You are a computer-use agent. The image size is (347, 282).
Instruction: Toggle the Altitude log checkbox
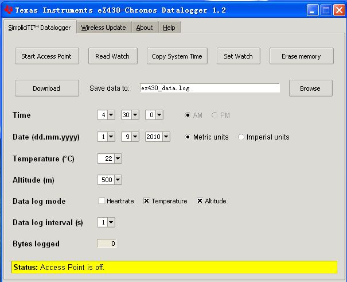click(x=200, y=201)
